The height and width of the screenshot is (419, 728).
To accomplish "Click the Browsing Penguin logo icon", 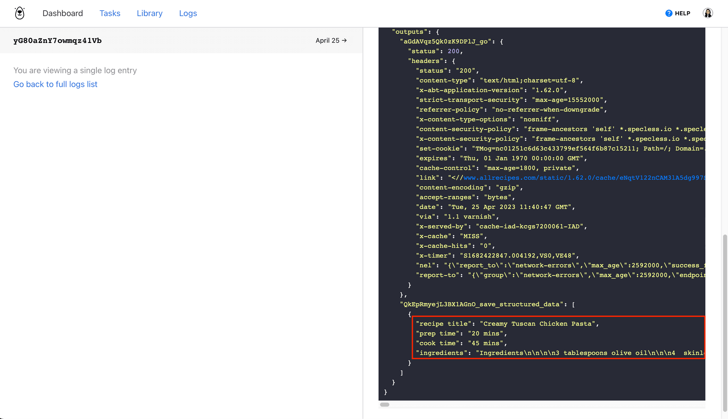I will [x=19, y=13].
